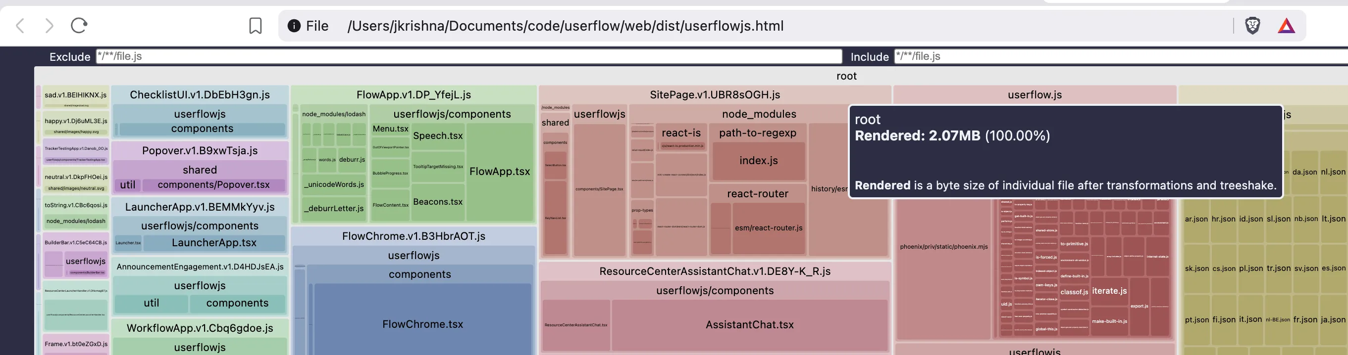Screen dimensions: 1348x355
Task: Go forward using the browser forward arrow
Action: (49, 26)
